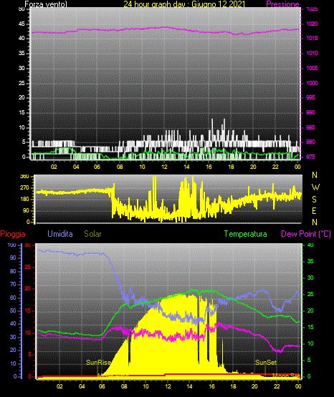Click the 35 value on the wind speed axis
This screenshot has height=397, width=334.
tap(22, 54)
